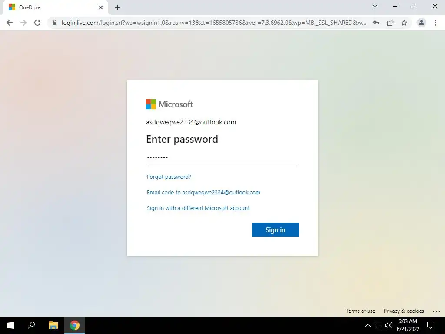
Task: Close the OneDrive tab
Action: 101,7
